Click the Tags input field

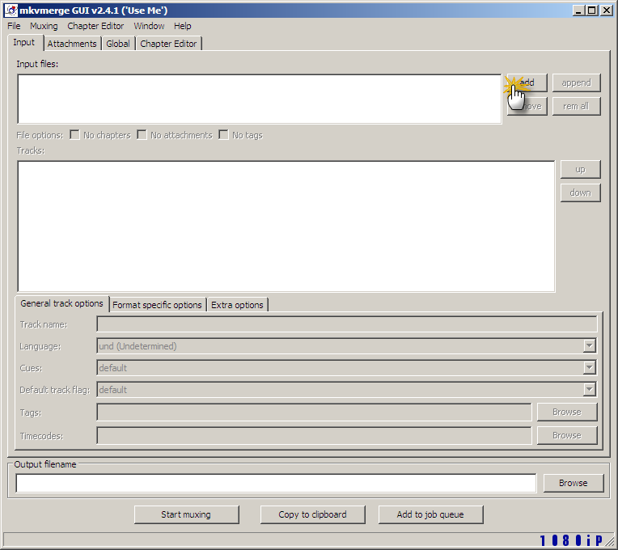[314, 412]
